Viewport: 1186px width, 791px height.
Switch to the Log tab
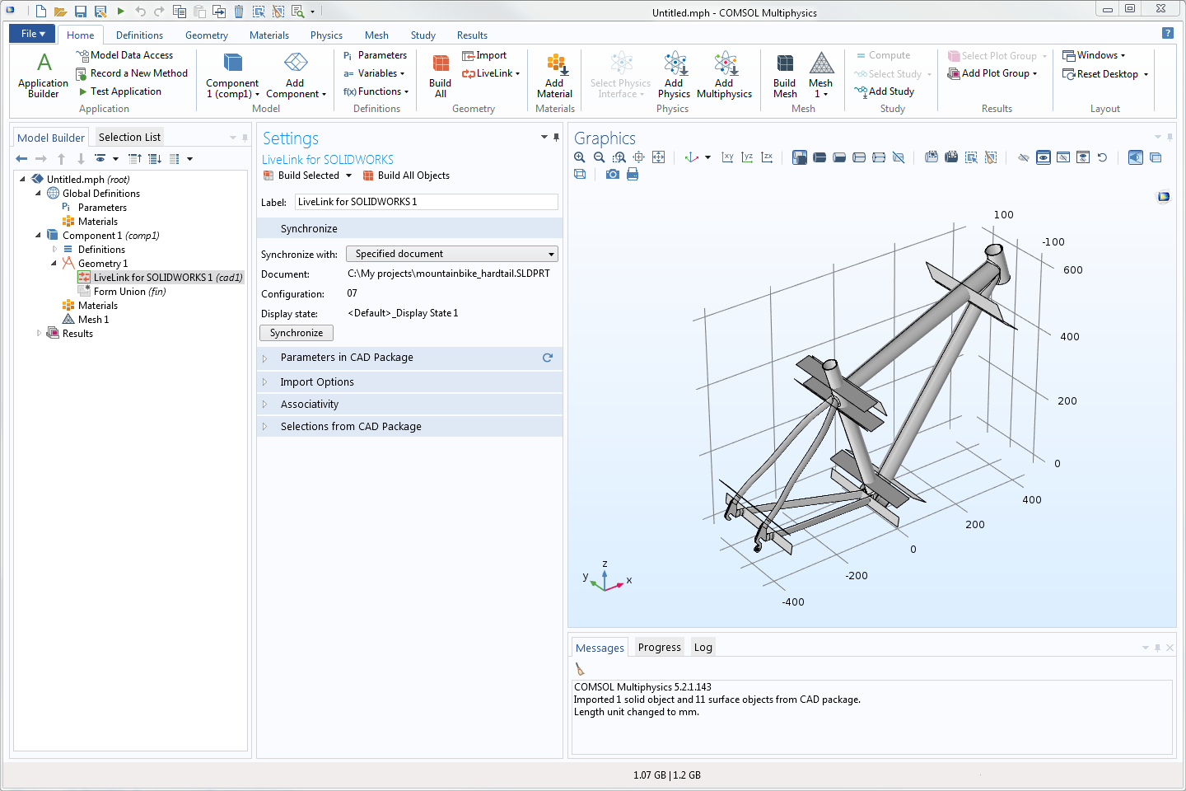coord(703,648)
